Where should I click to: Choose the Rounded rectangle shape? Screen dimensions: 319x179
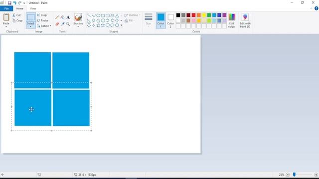108,15
